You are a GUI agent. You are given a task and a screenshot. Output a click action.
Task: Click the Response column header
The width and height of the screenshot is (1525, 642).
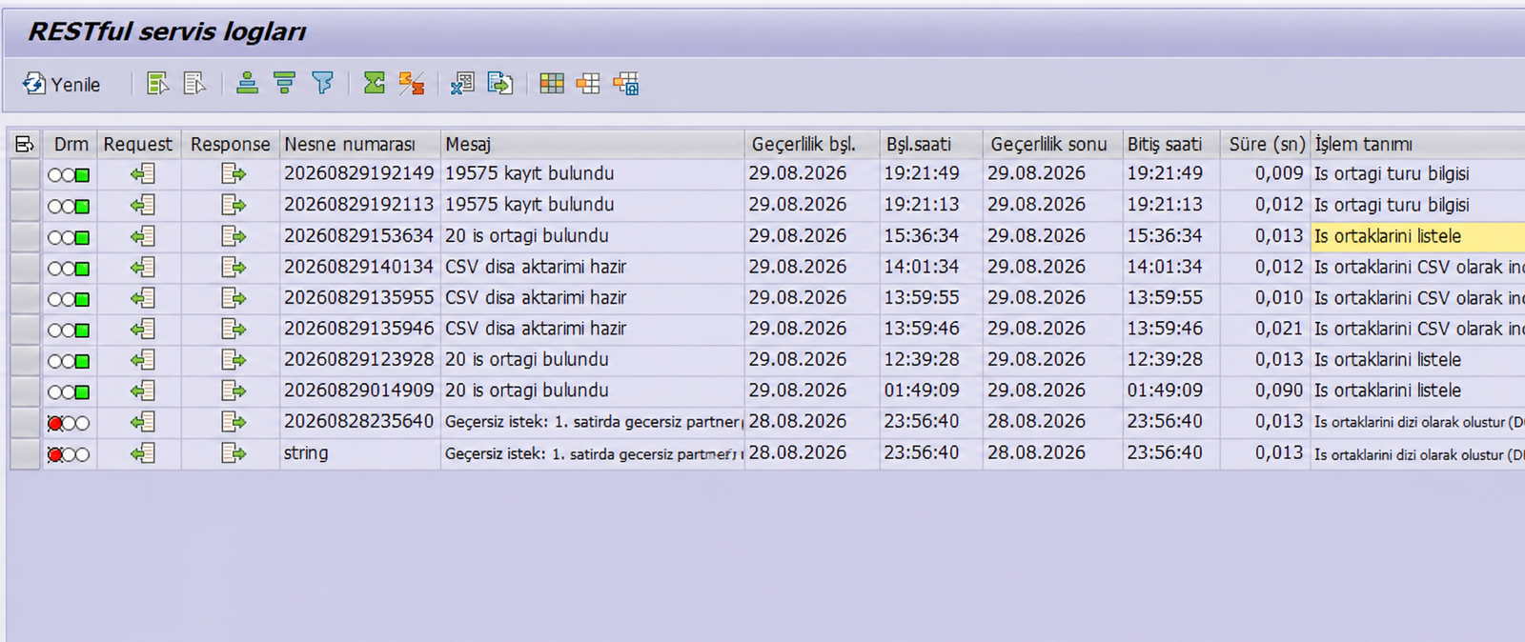230,144
